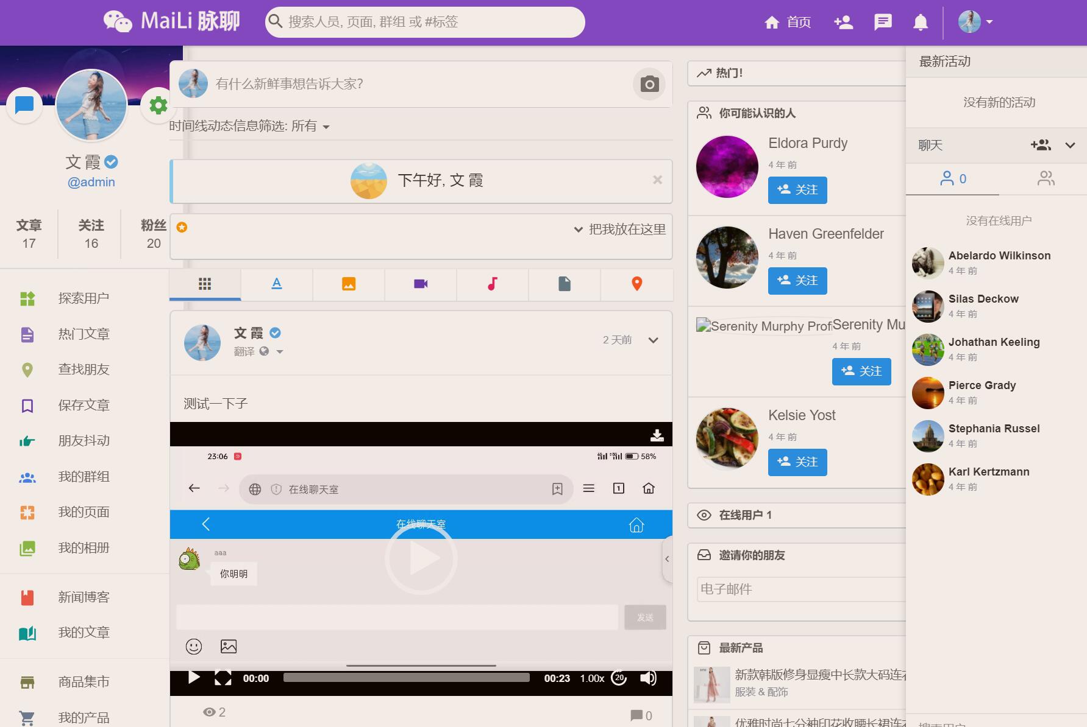This screenshot has height=727, width=1087.
Task: Go to 首页 home link
Action: 788,23
